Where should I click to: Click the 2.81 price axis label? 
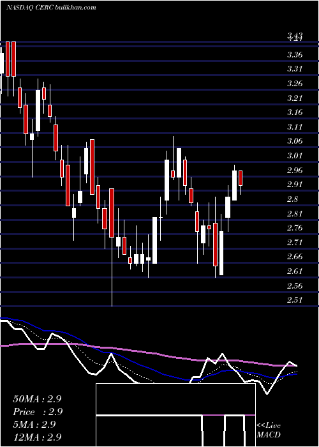tap(295, 213)
